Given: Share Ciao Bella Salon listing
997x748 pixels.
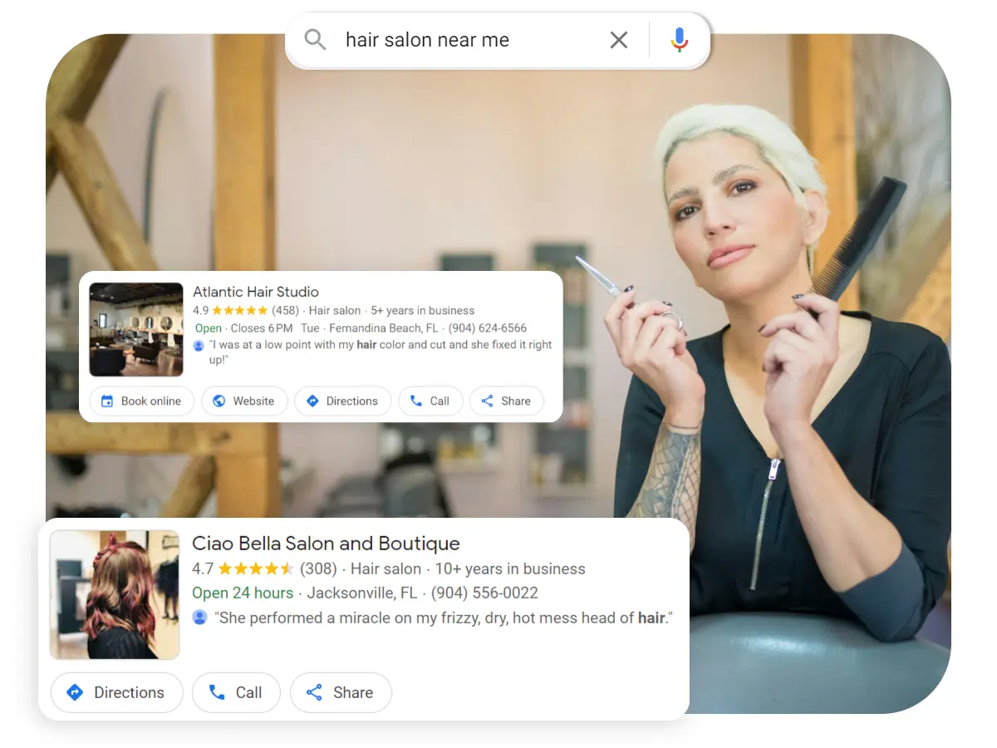Looking at the screenshot, I should click(x=341, y=692).
